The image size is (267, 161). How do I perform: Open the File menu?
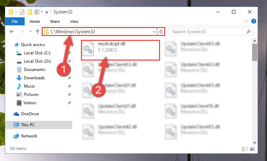point(15,21)
